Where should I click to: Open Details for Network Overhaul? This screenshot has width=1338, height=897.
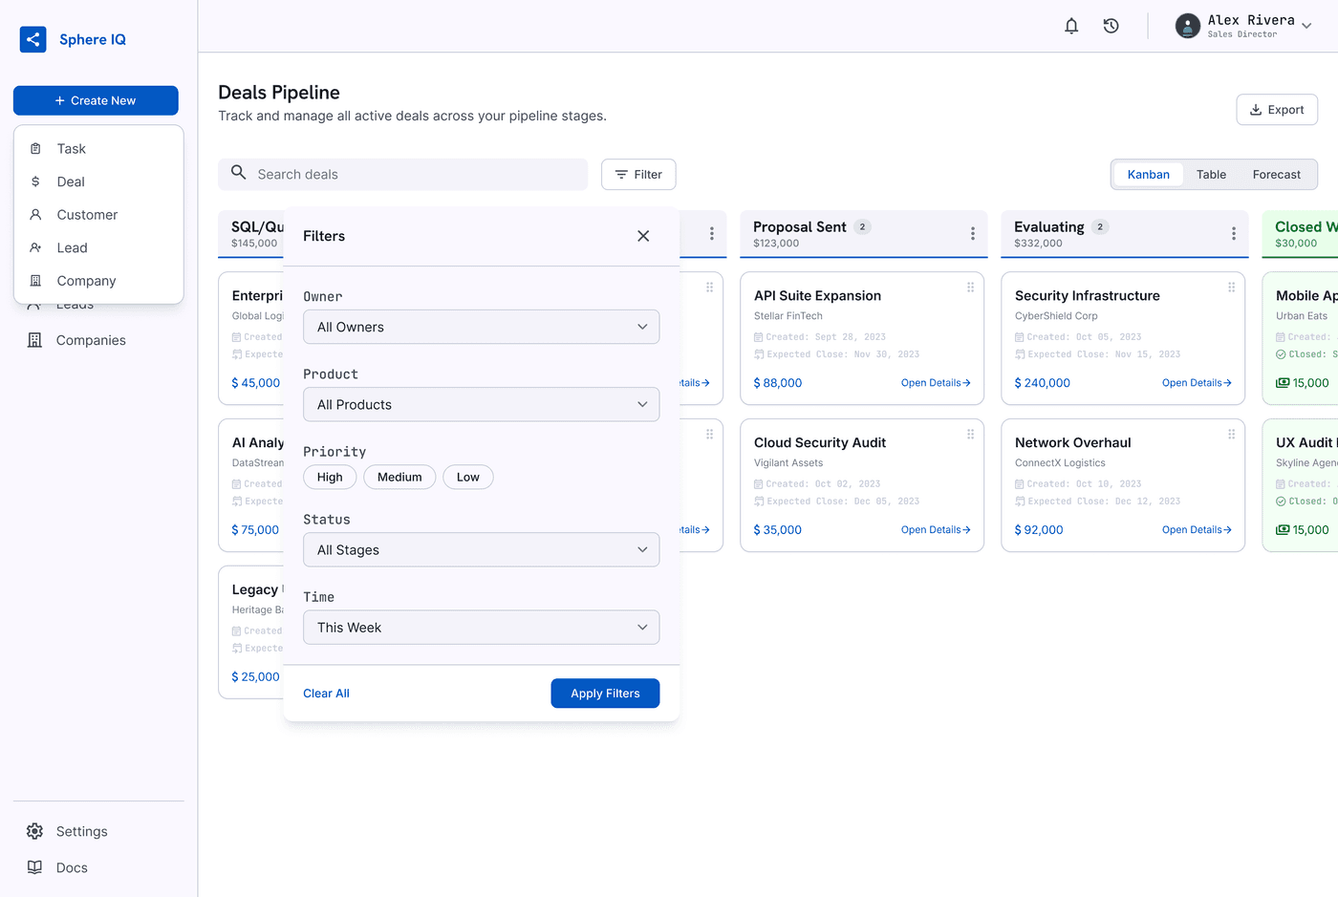(x=1197, y=530)
